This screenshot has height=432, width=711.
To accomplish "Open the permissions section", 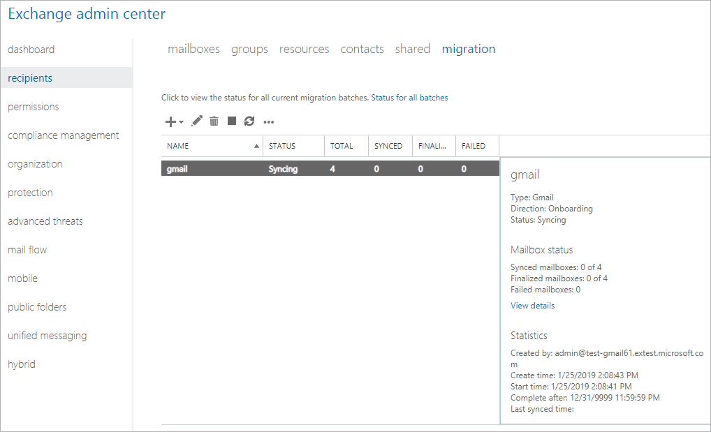I will [33, 107].
